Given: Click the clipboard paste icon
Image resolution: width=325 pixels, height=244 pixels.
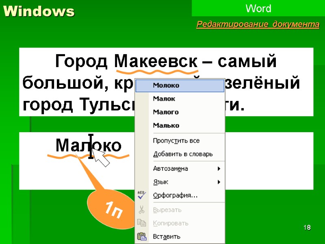Looking at the screenshot, I should tap(142, 236).
